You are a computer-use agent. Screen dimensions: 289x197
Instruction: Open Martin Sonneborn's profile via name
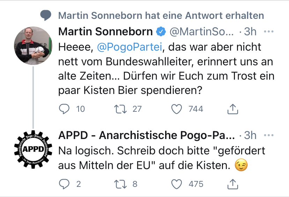coord(105,31)
